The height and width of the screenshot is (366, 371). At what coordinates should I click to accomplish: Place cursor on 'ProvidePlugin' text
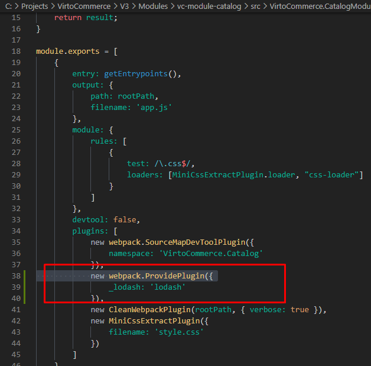click(175, 276)
